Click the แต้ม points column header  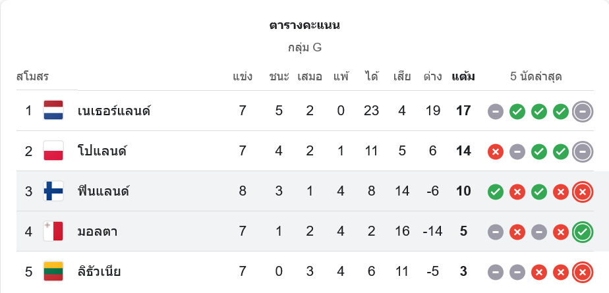(463, 76)
